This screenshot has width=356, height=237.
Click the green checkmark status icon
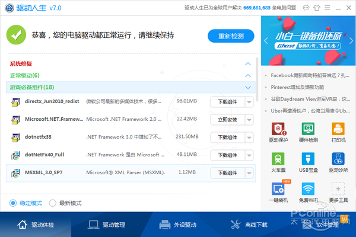pyautogui.click(x=16, y=35)
